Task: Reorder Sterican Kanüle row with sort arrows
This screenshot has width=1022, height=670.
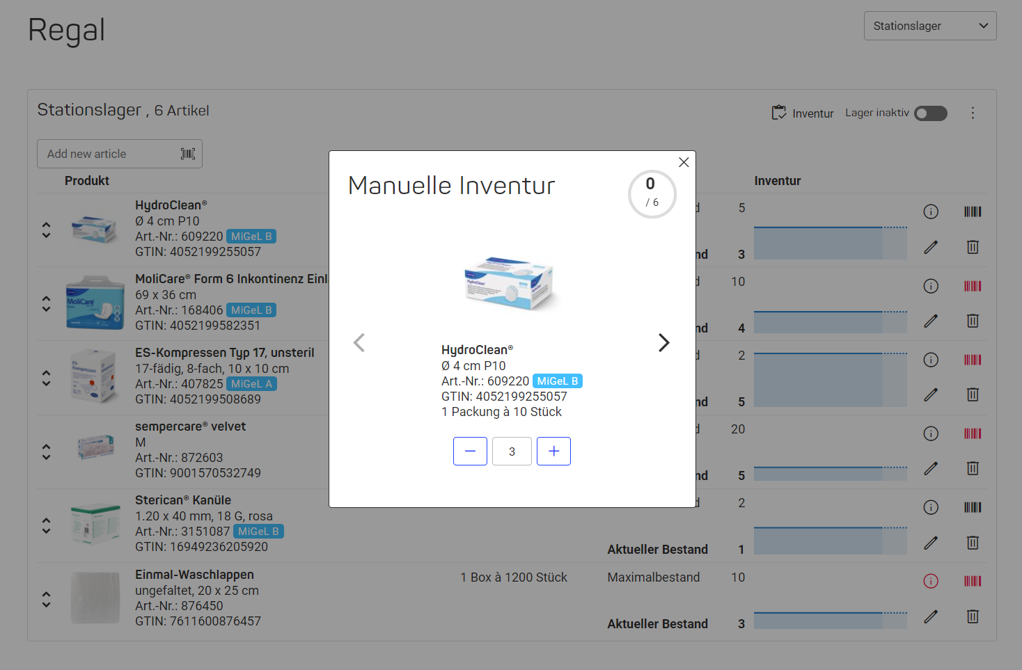Action: click(x=46, y=525)
